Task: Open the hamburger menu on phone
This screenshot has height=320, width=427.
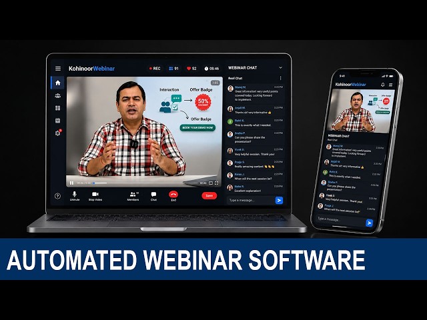Action: (x=390, y=85)
